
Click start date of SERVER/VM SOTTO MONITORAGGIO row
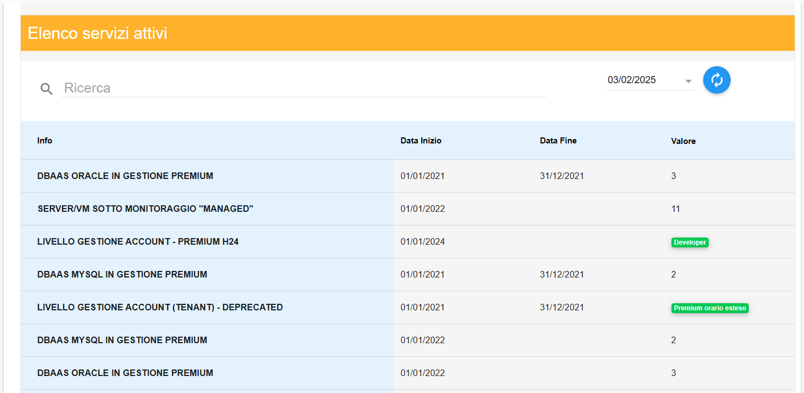tap(422, 209)
